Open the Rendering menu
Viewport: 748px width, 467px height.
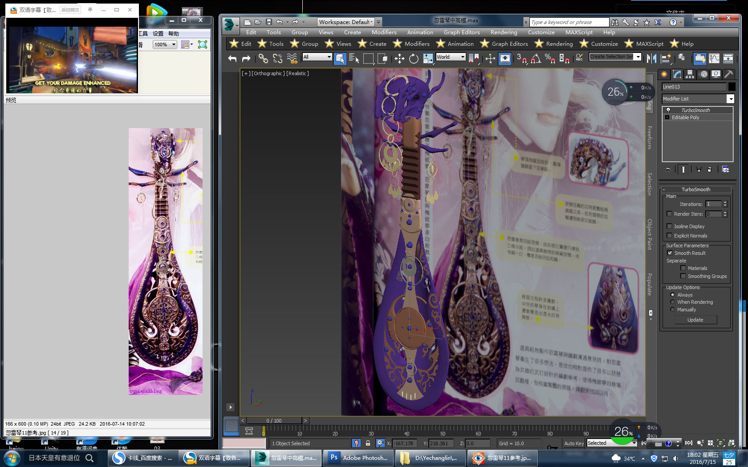click(x=504, y=32)
